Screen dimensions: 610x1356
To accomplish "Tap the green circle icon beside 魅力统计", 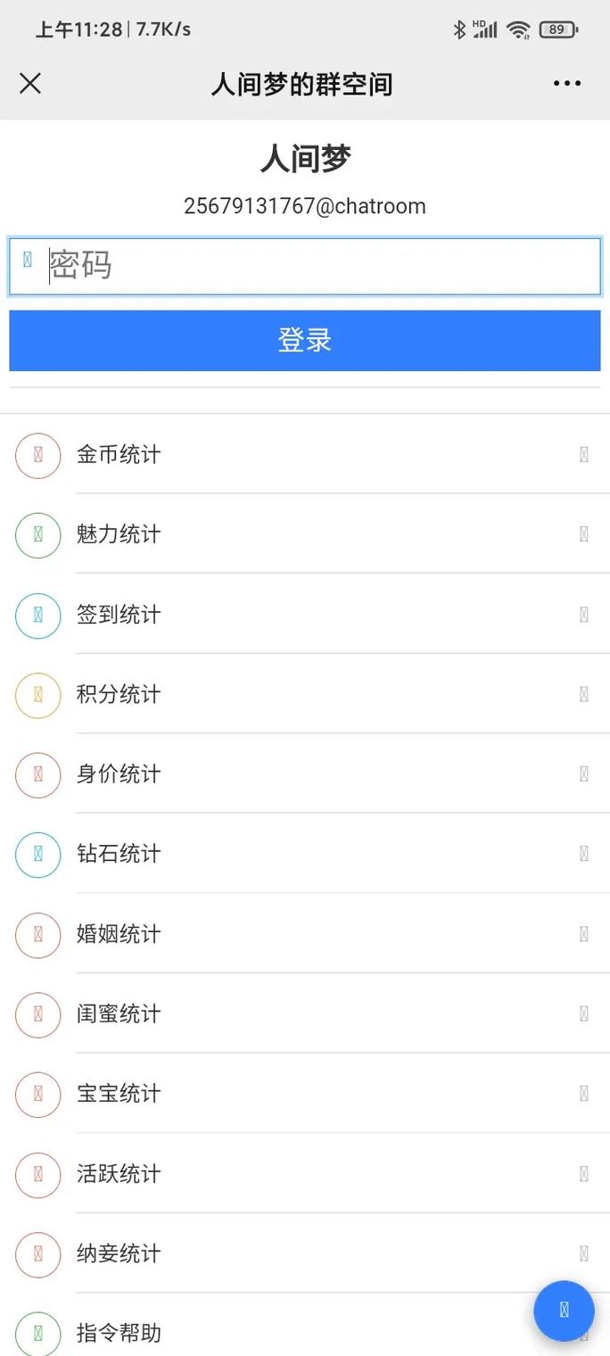I will [x=37, y=535].
